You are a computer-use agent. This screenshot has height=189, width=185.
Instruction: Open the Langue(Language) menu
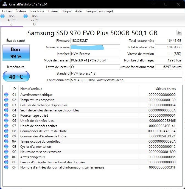[x=99, y=11]
